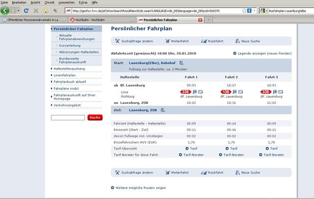
Task: Click the top Suchabfrage ändern button
Action: click(x=130, y=42)
